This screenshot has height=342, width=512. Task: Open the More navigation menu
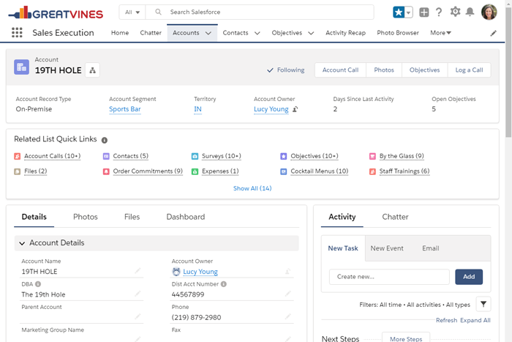click(440, 33)
